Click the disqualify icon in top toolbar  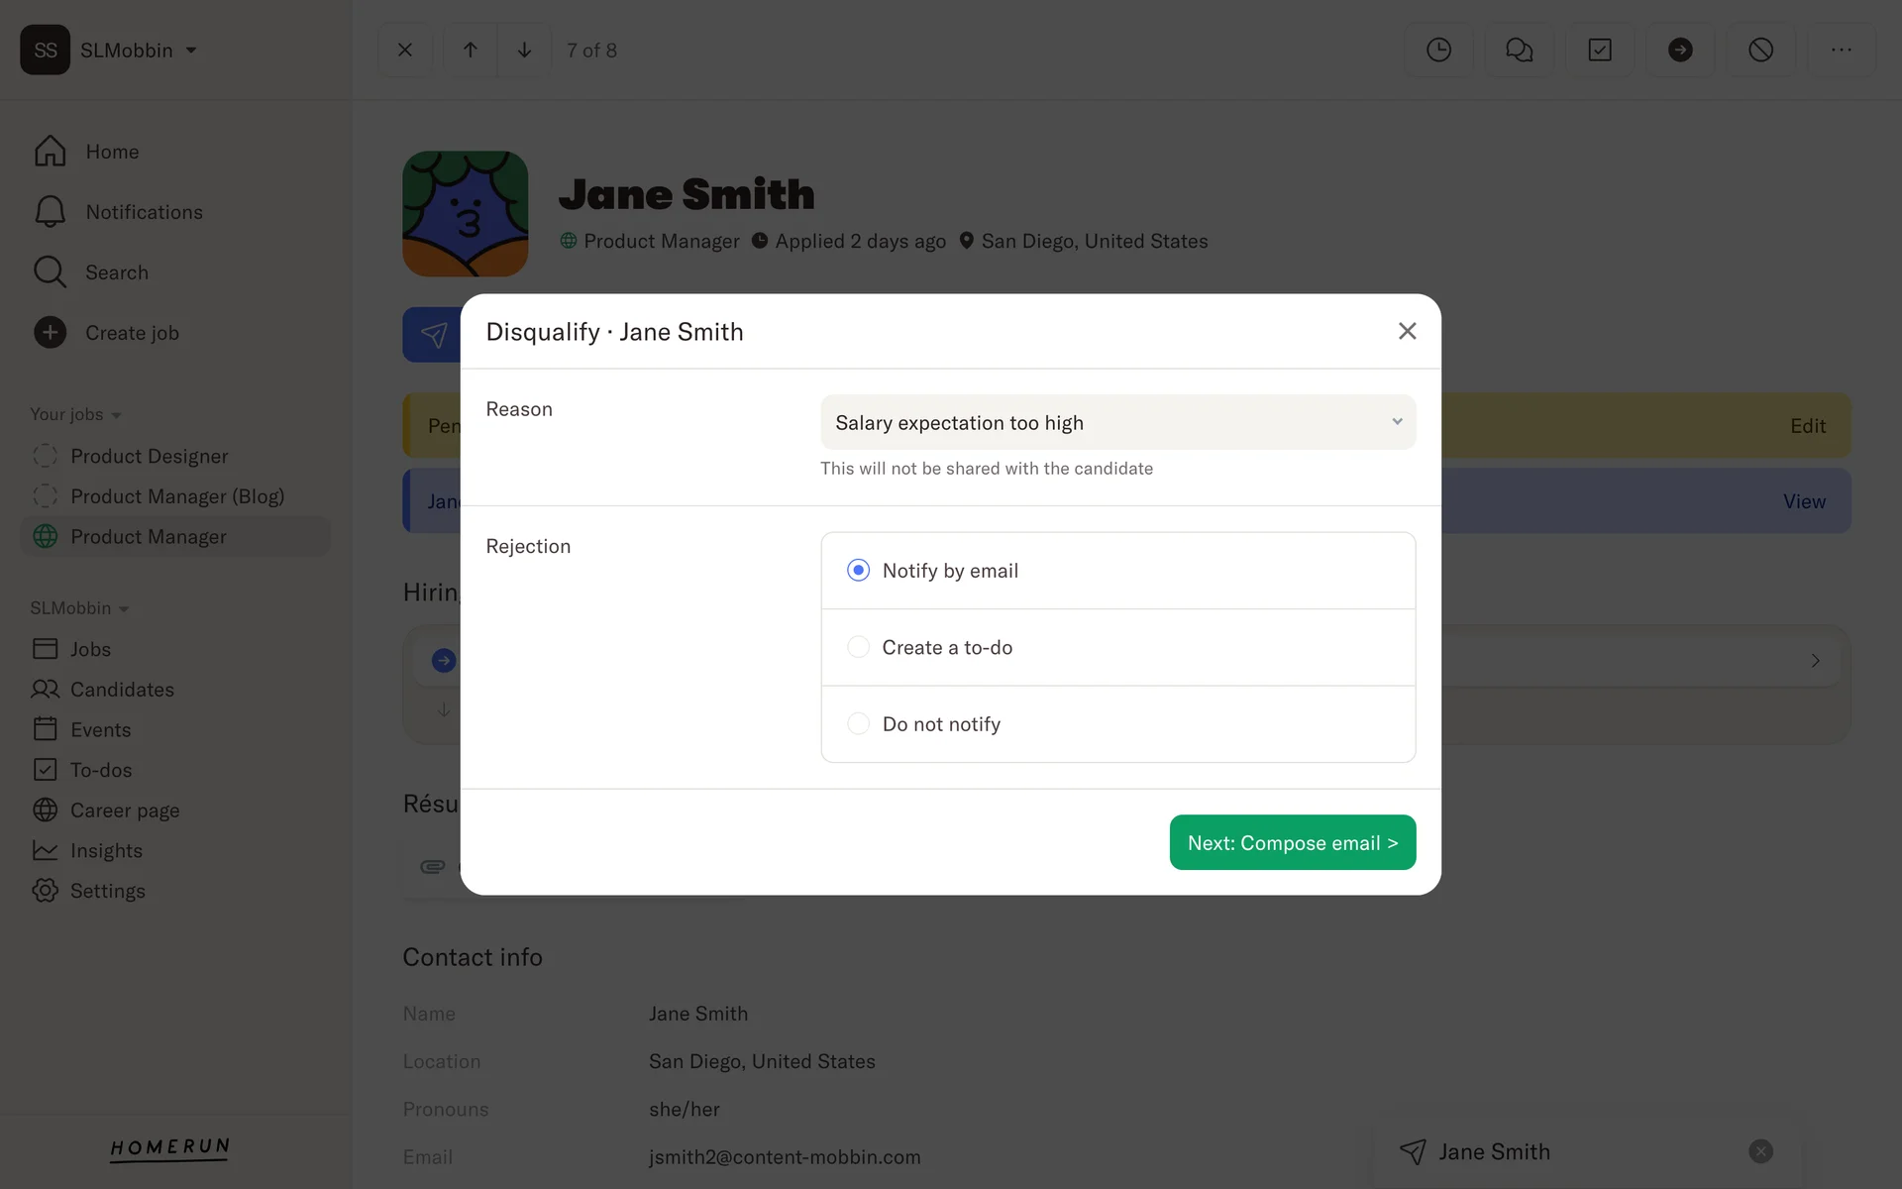(x=1760, y=50)
